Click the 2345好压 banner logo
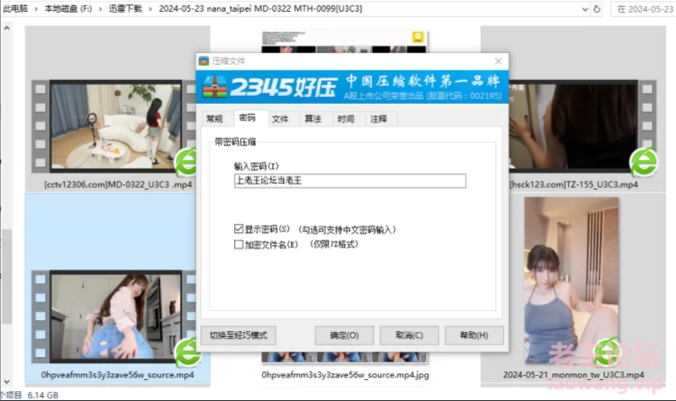Screen dimensions: 676x401 pyautogui.click(x=270, y=87)
